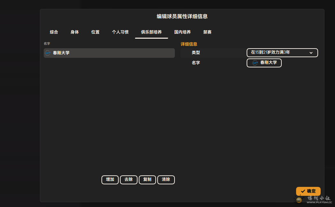The height and width of the screenshot is (207, 335).
Task: Open the 禁赛 tab
Action: [207, 32]
